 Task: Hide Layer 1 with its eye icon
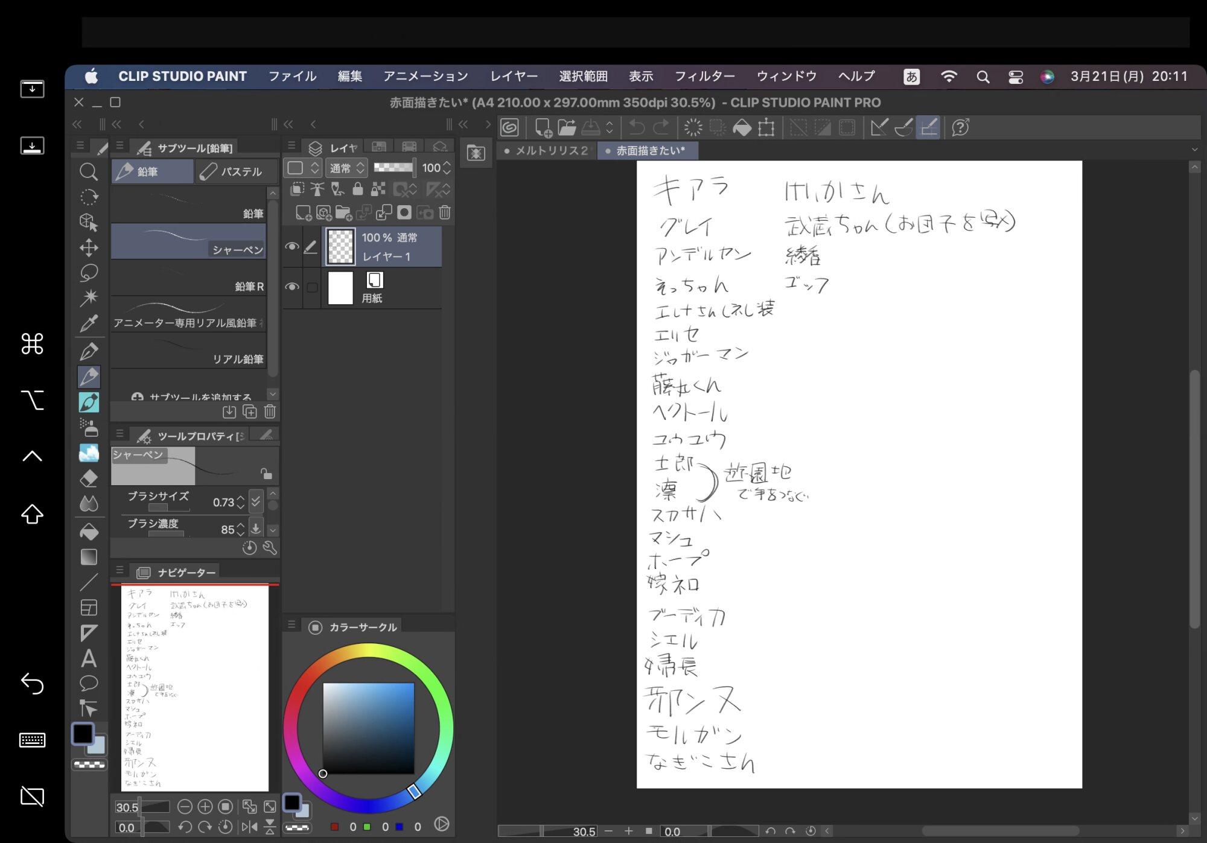[292, 246]
